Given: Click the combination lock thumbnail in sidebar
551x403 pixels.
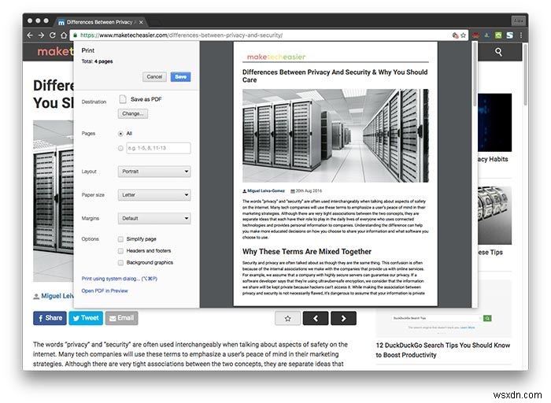Looking at the screenshot, I should (x=494, y=216).
